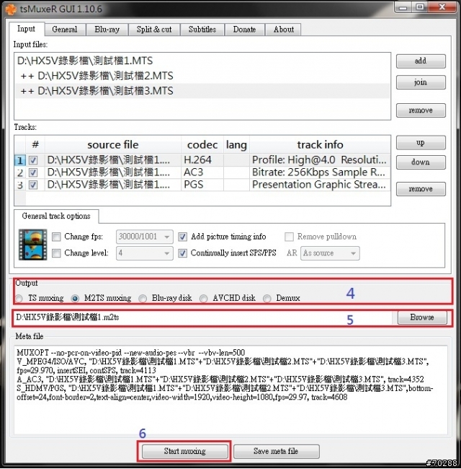Viewport: 461px width, 469px height.
Task: Uncheck the H.264 track checkbox
Action: [x=33, y=160]
